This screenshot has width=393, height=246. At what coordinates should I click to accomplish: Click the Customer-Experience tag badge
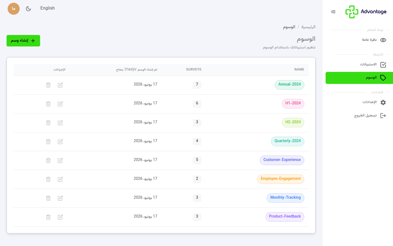[282, 160]
